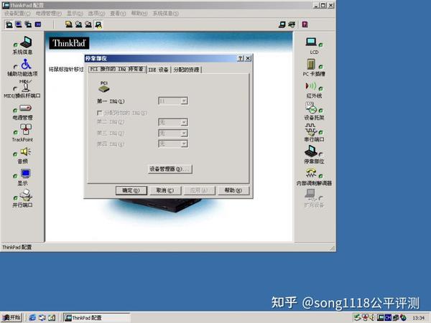This screenshot has height=323, width=431.
Task: Click the 设备管理器 button
Action: coord(170,169)
